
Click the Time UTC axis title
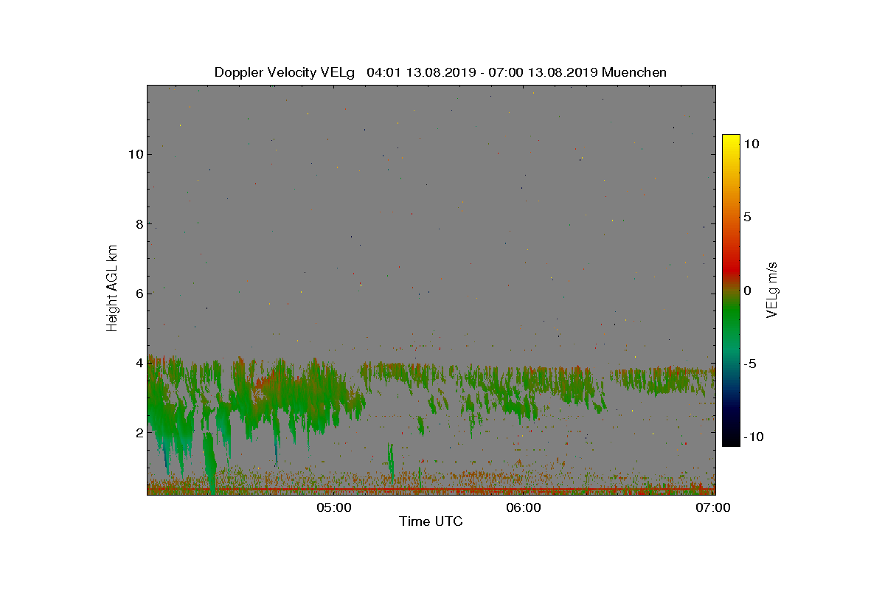click(x=431, y=522)
